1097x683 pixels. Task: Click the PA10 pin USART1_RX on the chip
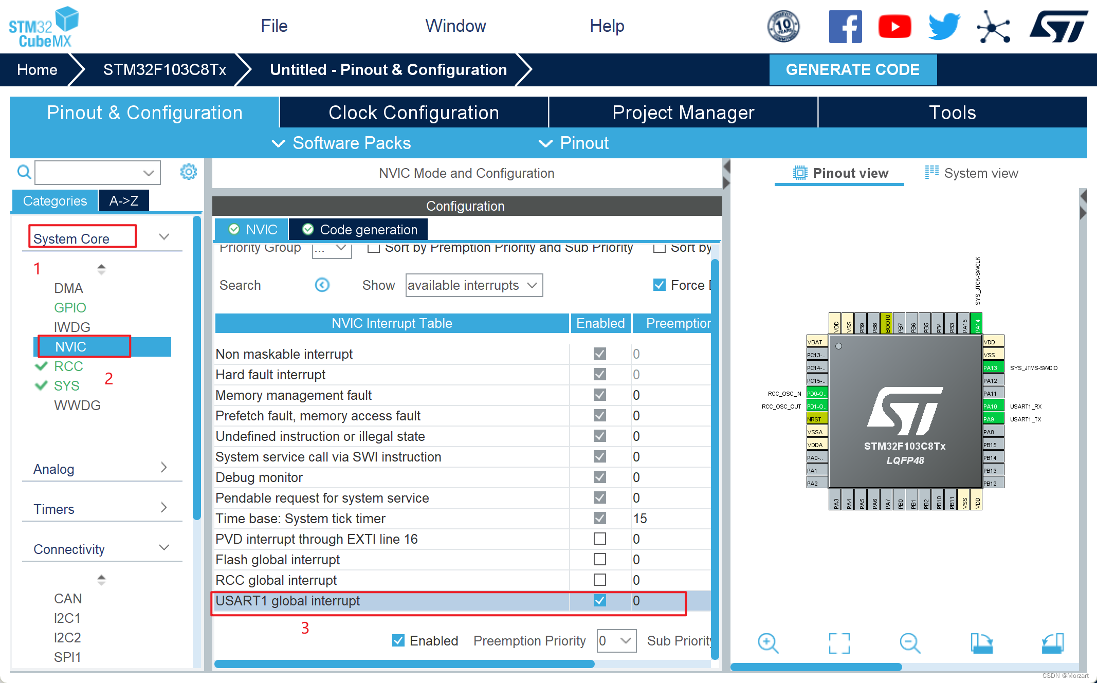pyautogui.click(x=993, y=406)
